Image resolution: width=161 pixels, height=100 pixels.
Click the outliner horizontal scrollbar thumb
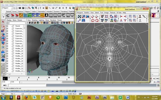point(9,74)
